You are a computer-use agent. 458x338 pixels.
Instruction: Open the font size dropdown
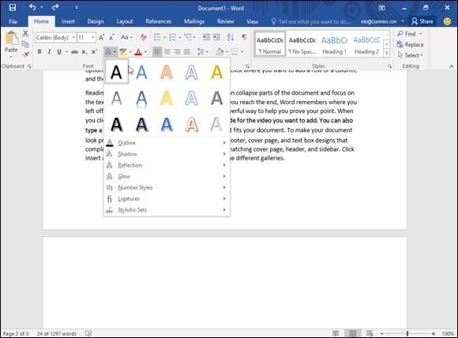click(93, 37)
